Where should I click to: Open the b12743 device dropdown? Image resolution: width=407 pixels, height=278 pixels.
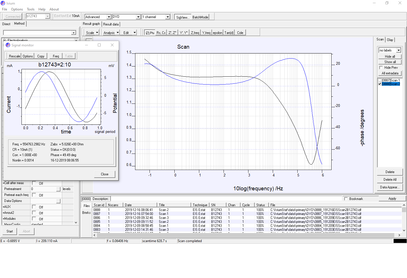47,16
